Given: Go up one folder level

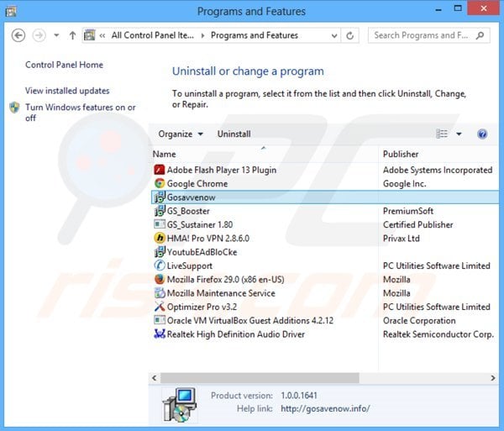Looking at the screenshot, I should click(72, 35).
